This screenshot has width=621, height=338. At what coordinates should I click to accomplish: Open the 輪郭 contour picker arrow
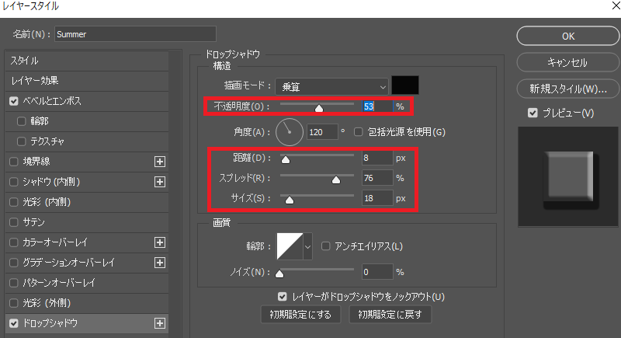pyautogui.click(x=307, y=246)
